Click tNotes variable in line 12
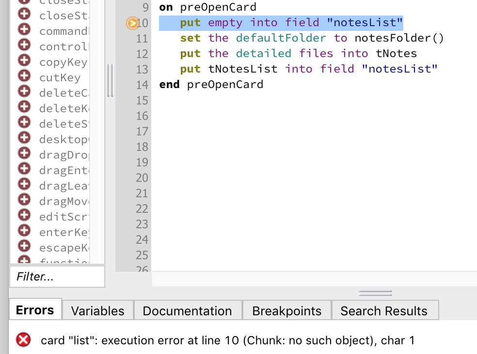The width and height of the screenshot is (477, 354). click(x=397, y=54)
